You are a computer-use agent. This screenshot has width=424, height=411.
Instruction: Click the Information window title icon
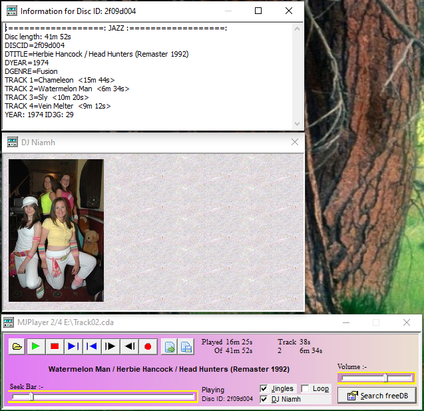point(11,11)
